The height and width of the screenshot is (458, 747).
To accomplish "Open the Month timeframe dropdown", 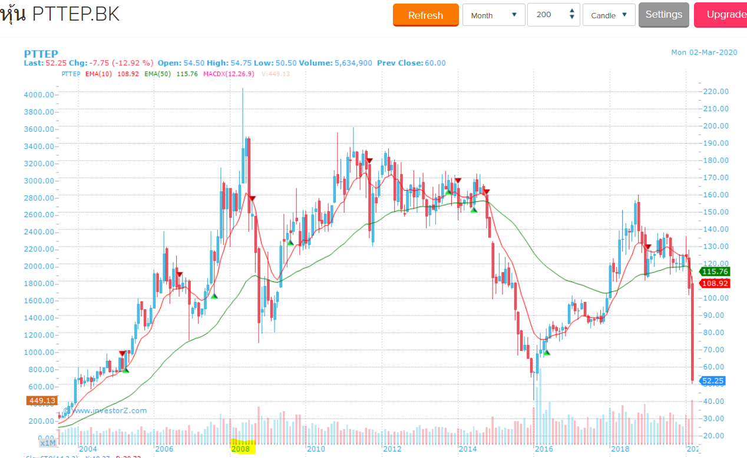I will 494,15.
